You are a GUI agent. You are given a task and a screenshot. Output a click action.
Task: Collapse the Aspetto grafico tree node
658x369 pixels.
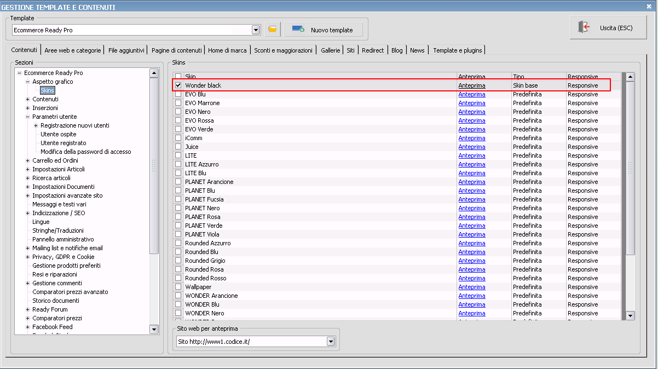[27, 82]
